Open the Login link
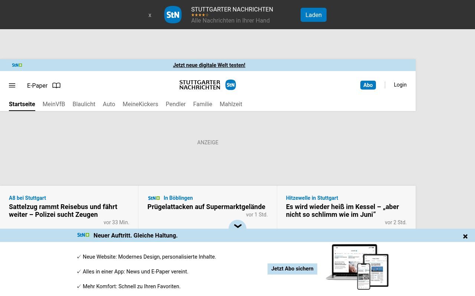This screenshot has height=296, width=475. 400,85
